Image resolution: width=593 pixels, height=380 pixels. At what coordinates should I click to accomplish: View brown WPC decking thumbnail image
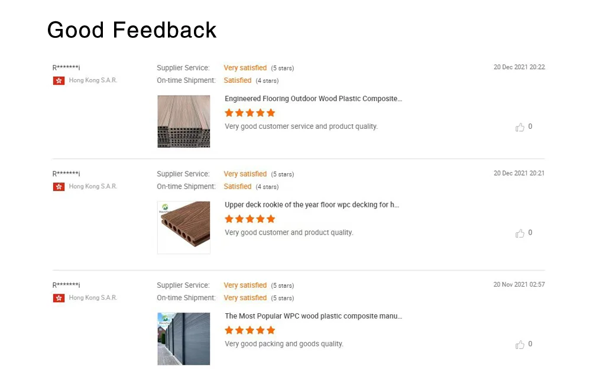click(184, 228)
